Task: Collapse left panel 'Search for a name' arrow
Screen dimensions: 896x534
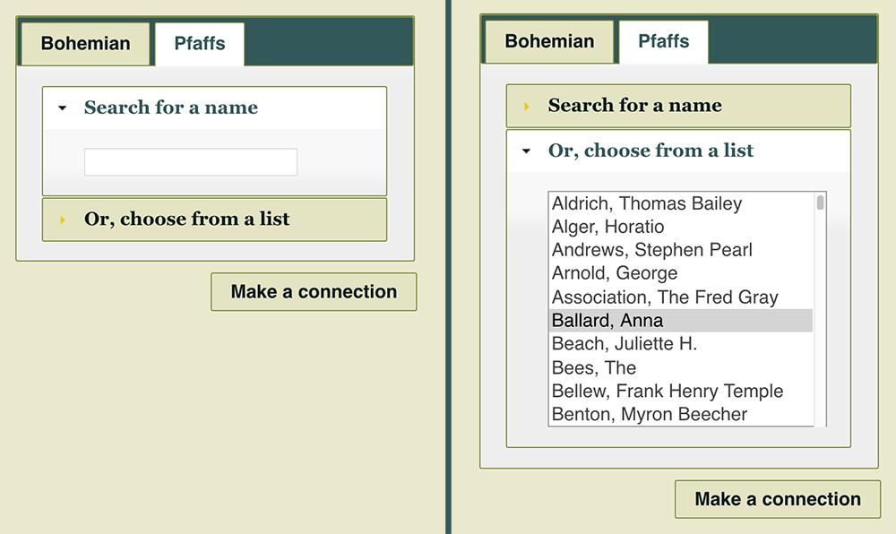Action: click(x=62, y=108)
